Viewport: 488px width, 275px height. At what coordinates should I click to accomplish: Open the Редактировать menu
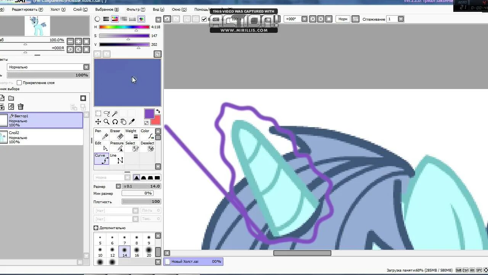pyautogui.click(x=27, y=9)
